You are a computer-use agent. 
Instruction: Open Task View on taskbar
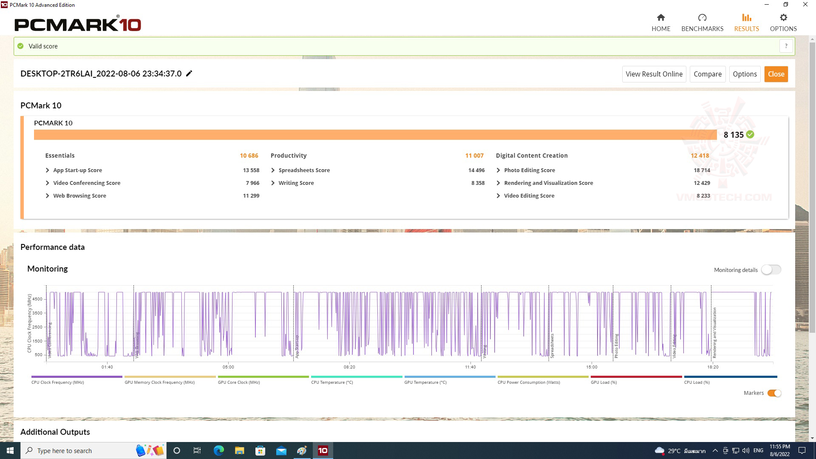click(x=197, y=450)
